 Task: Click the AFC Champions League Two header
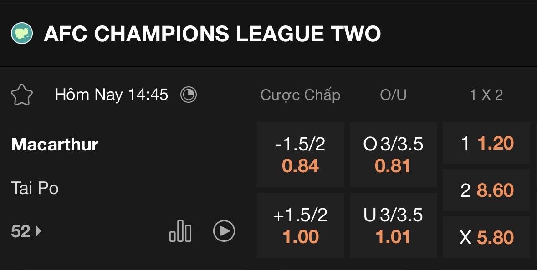[212, 34]
